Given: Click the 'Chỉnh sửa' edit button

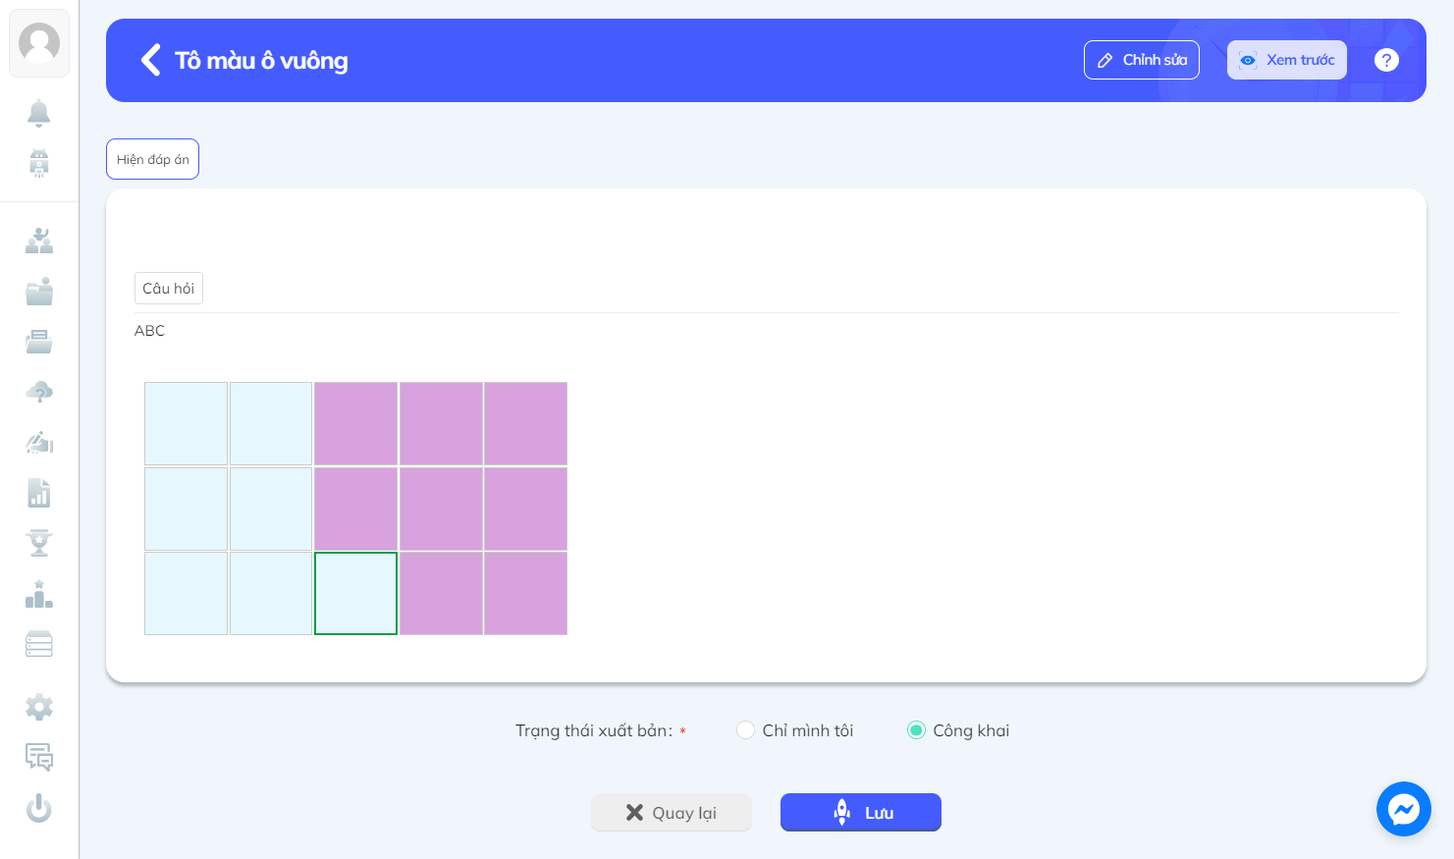Looking at the screenshot, I should point(1142,60).
